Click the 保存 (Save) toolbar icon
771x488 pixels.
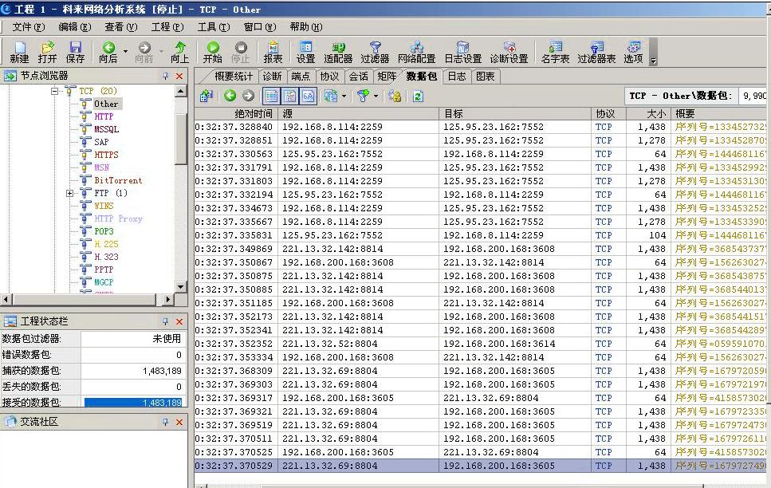(x=75, y=52)
